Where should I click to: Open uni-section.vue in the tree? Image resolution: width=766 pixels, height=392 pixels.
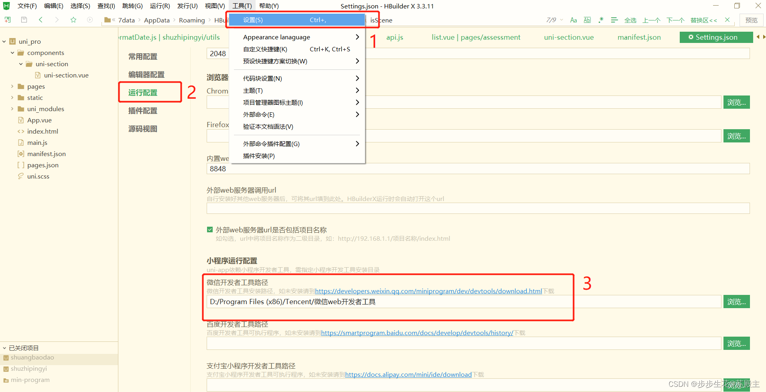[66, 75]
